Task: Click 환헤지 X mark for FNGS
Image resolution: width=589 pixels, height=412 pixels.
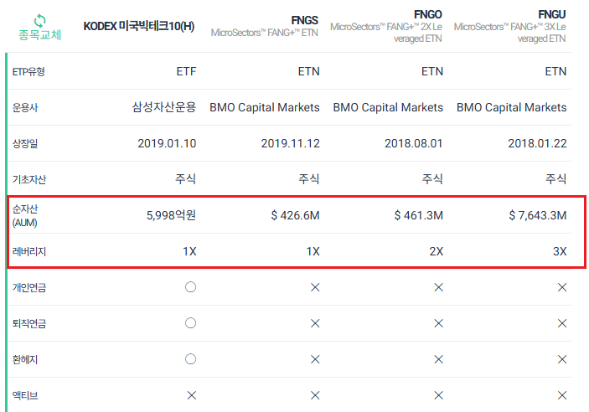Action: (315, 360)
